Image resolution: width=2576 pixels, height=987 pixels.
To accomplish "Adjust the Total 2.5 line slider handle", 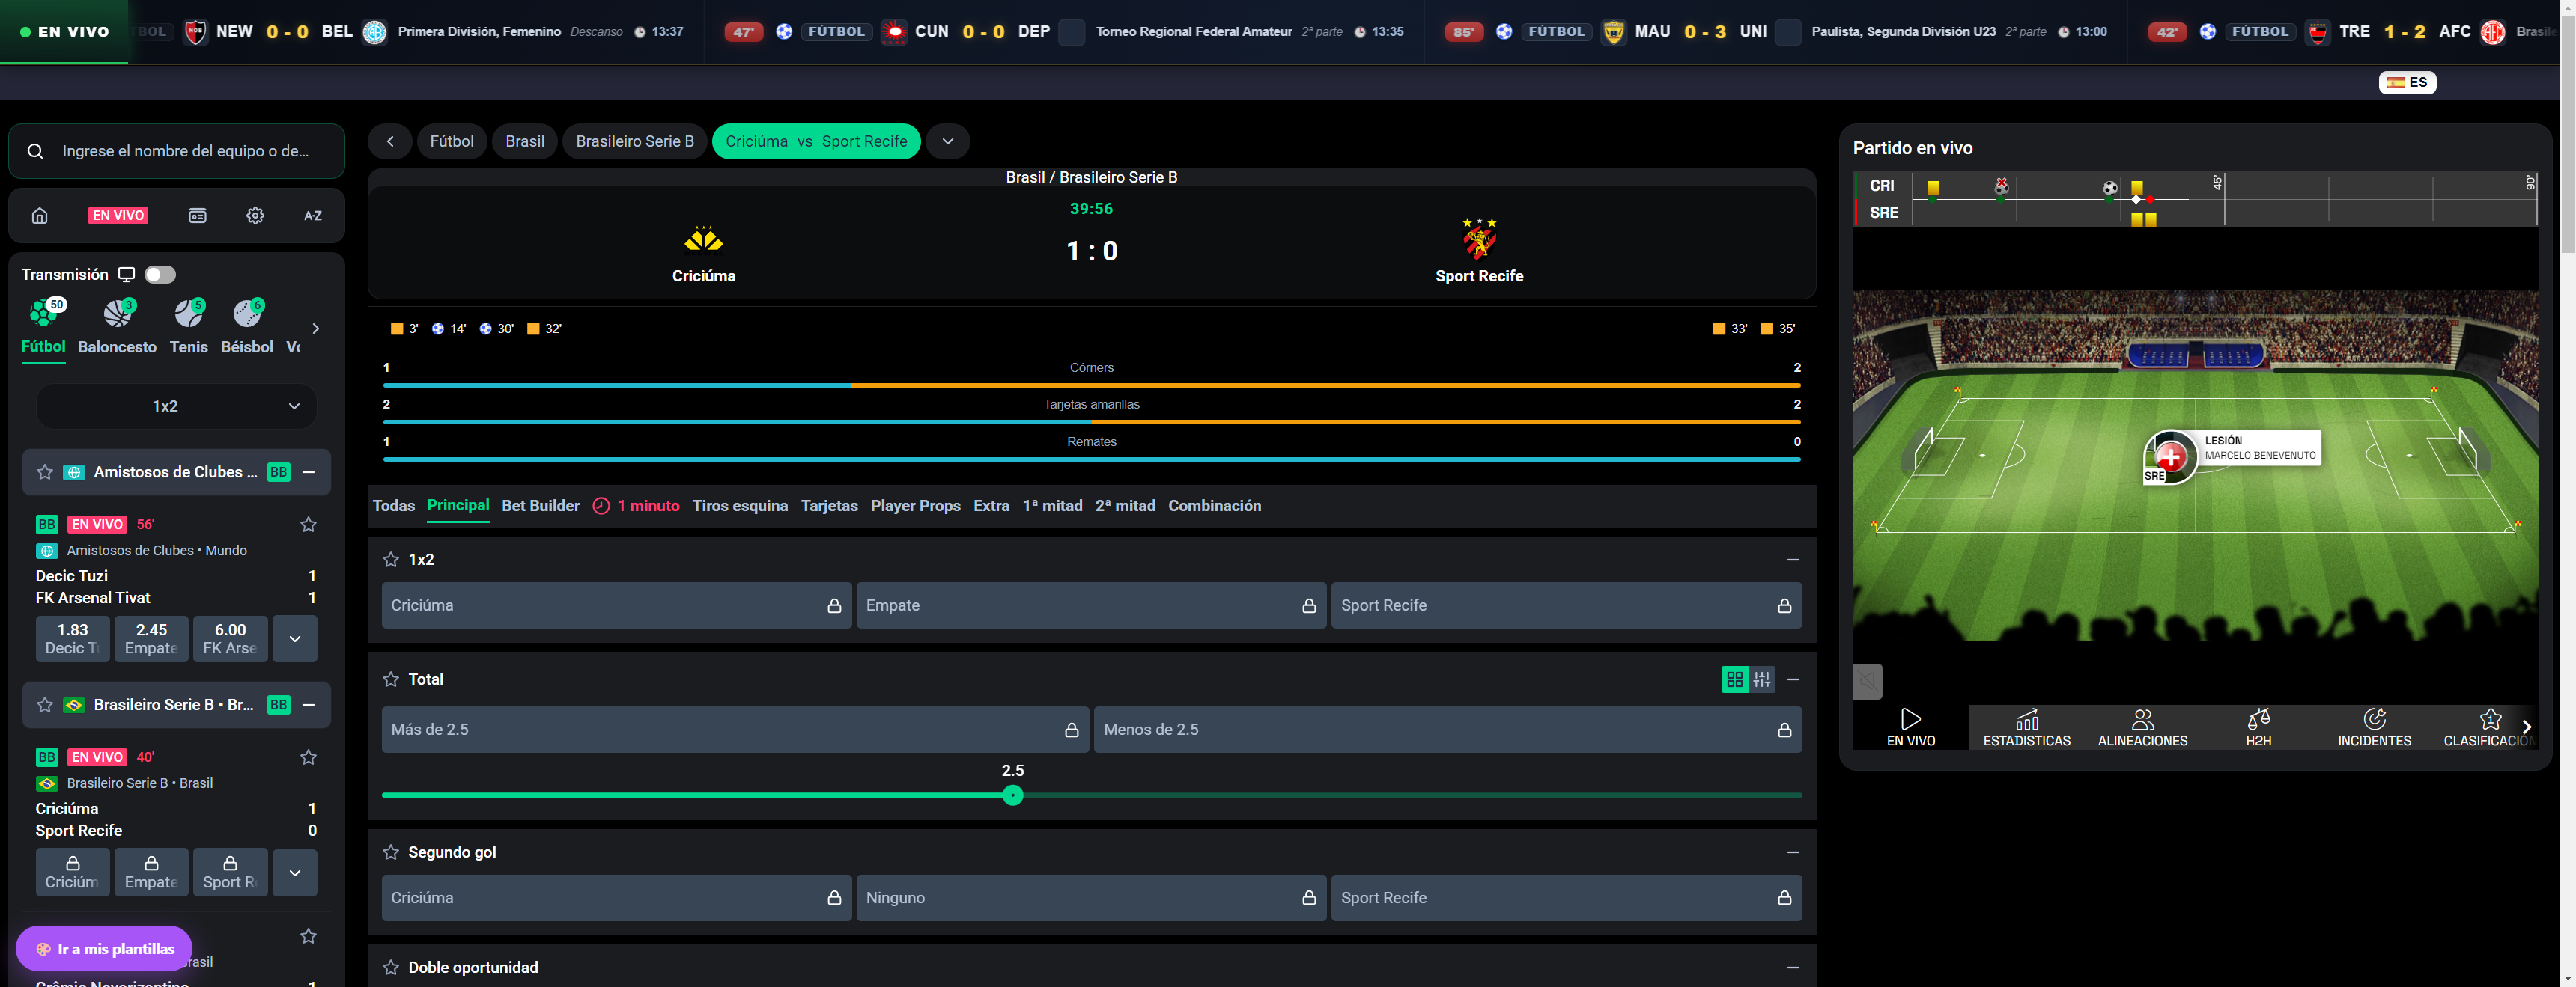I will [x=1013, y=796].
